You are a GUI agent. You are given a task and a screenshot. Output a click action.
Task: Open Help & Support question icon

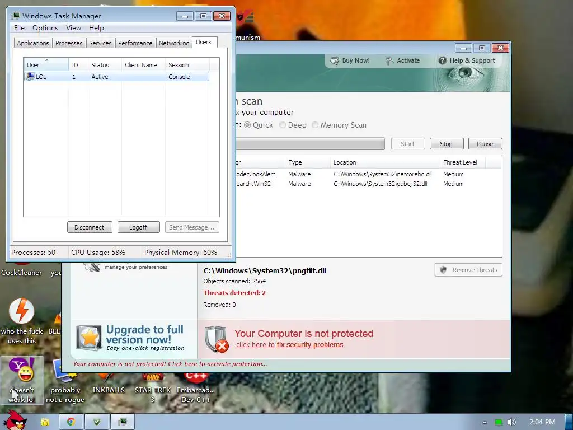coord(442,60)
